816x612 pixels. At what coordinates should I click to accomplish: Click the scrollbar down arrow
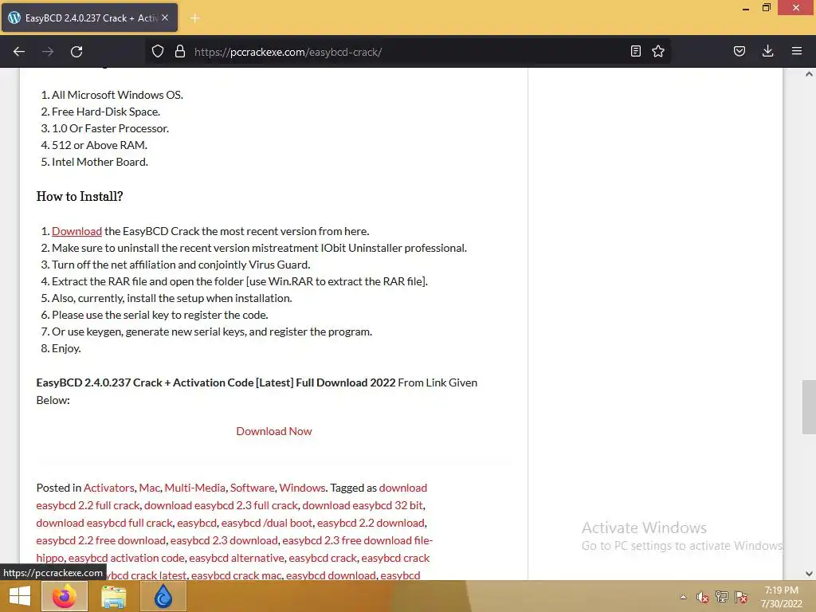click(x=809, y=574)
